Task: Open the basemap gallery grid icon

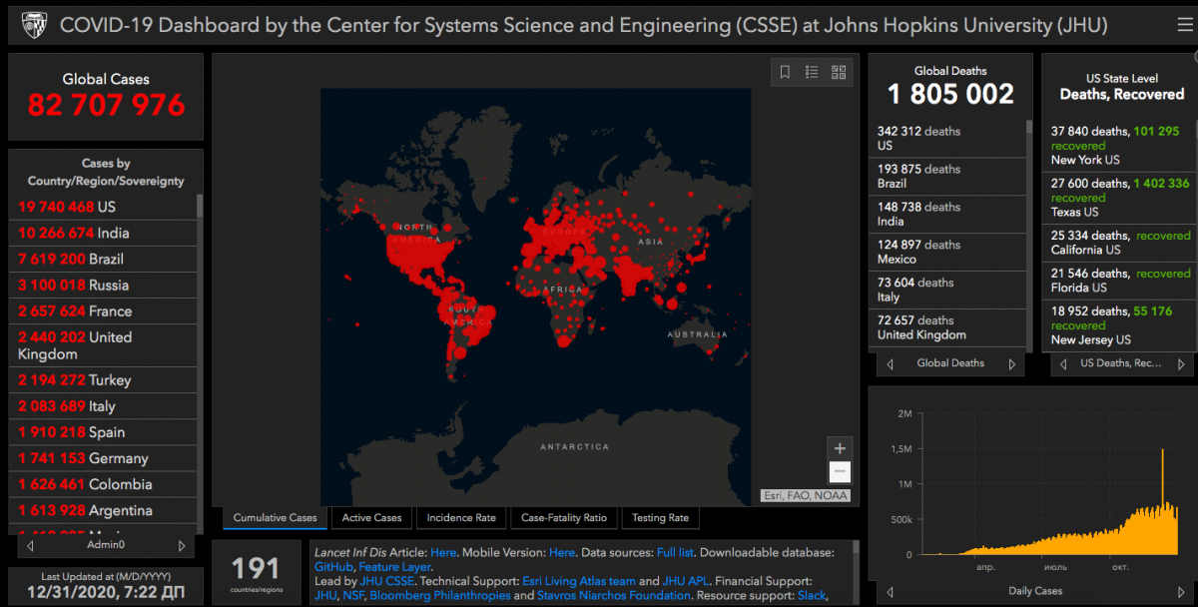Action: [x=839, y=72]
